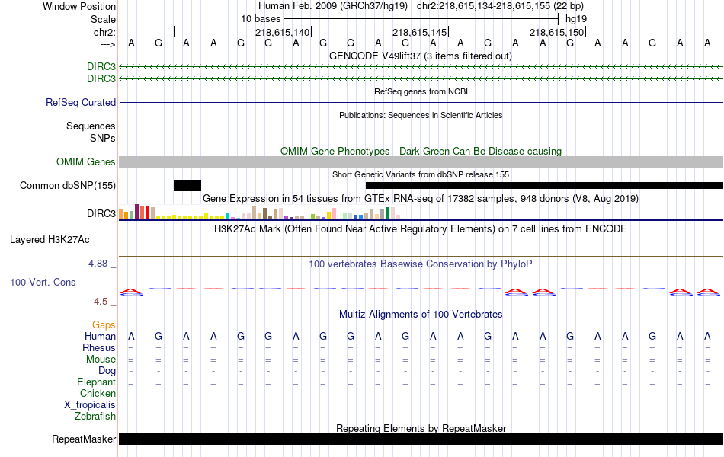The image size is (724, 457).
Task: Open Short Genetic Variants from dbSNP title
Action: click(x=421, y=174)
